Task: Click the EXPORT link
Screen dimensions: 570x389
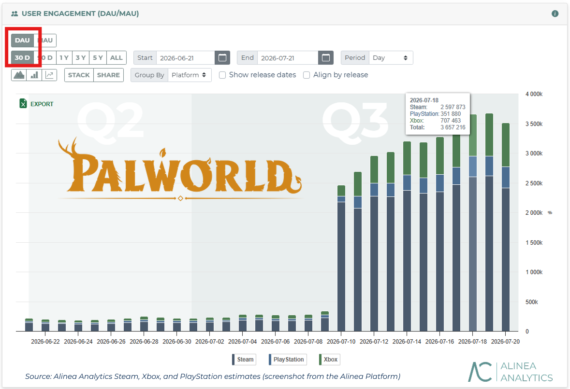Action: 42,104
